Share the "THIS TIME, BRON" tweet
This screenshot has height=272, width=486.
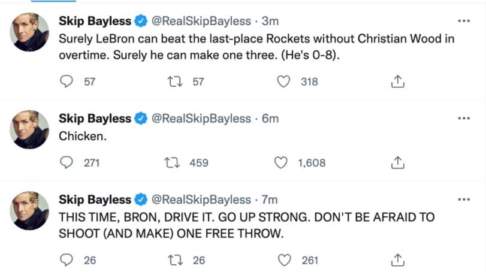397,261
